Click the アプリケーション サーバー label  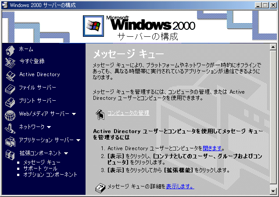[x=46, y=140]
